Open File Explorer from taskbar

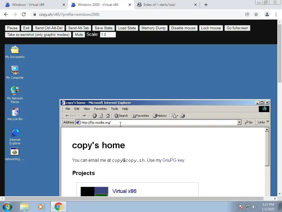point(25,206)
